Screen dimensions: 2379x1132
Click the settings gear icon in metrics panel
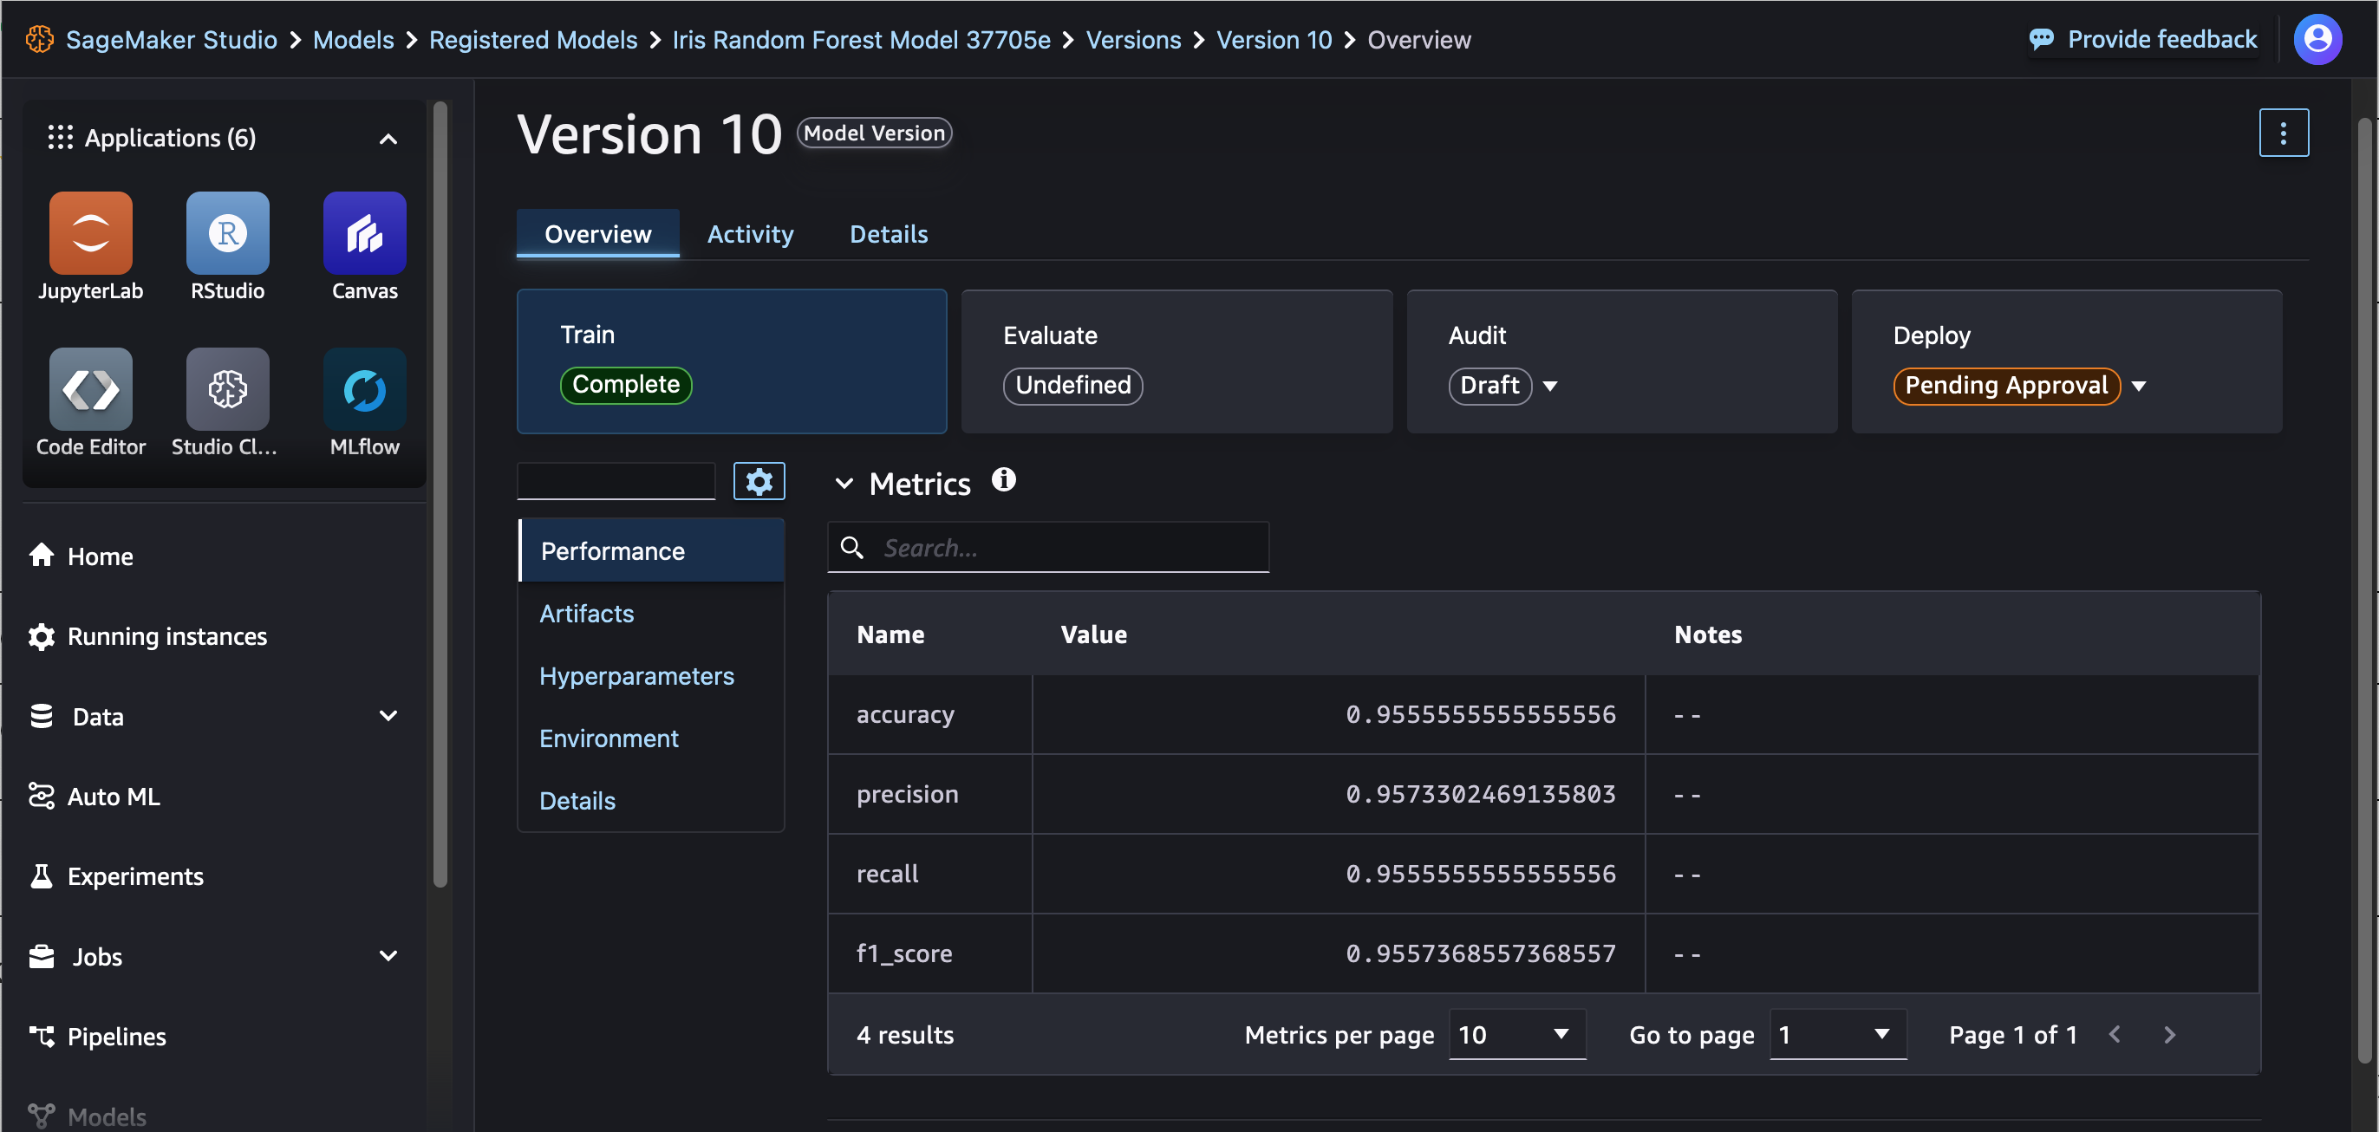759,483
